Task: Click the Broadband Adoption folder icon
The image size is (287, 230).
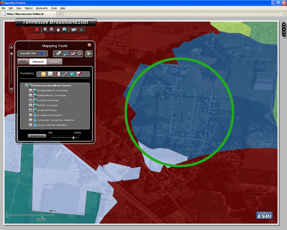Action: [x=35, y=115]
